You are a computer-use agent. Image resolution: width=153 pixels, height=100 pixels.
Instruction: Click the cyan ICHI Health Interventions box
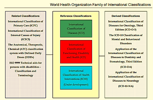click(76, 78)
